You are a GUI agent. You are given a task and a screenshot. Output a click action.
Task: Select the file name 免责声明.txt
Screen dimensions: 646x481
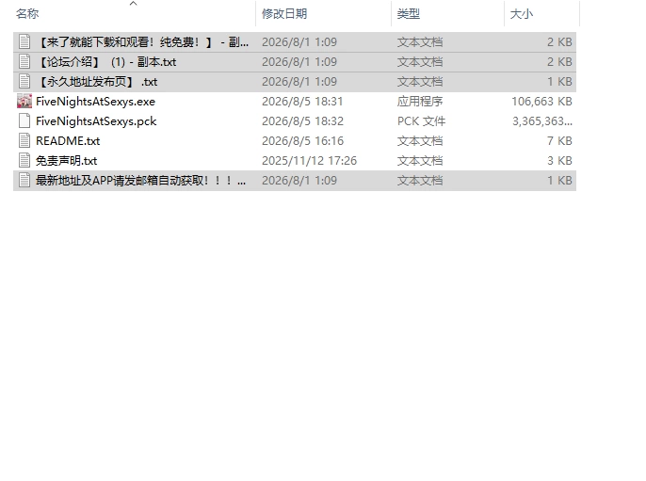pos(66,161)
